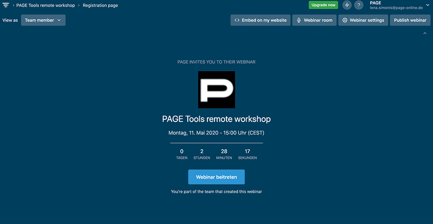Select the 'Registration page' breadcrumb
433x224 pixels.
[x=100, y=5]
